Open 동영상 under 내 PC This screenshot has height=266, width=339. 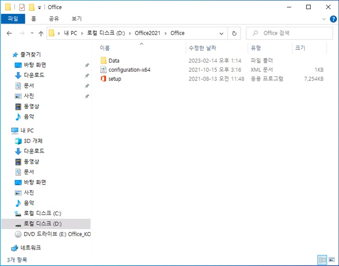pyautogui.click(x=31, y=162)
